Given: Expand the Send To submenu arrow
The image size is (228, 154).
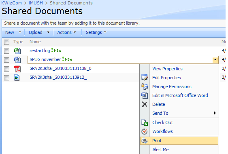Looking at the screenshot, I should 215,113.
